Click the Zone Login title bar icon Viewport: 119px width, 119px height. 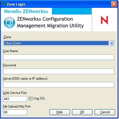click(4, 4)
